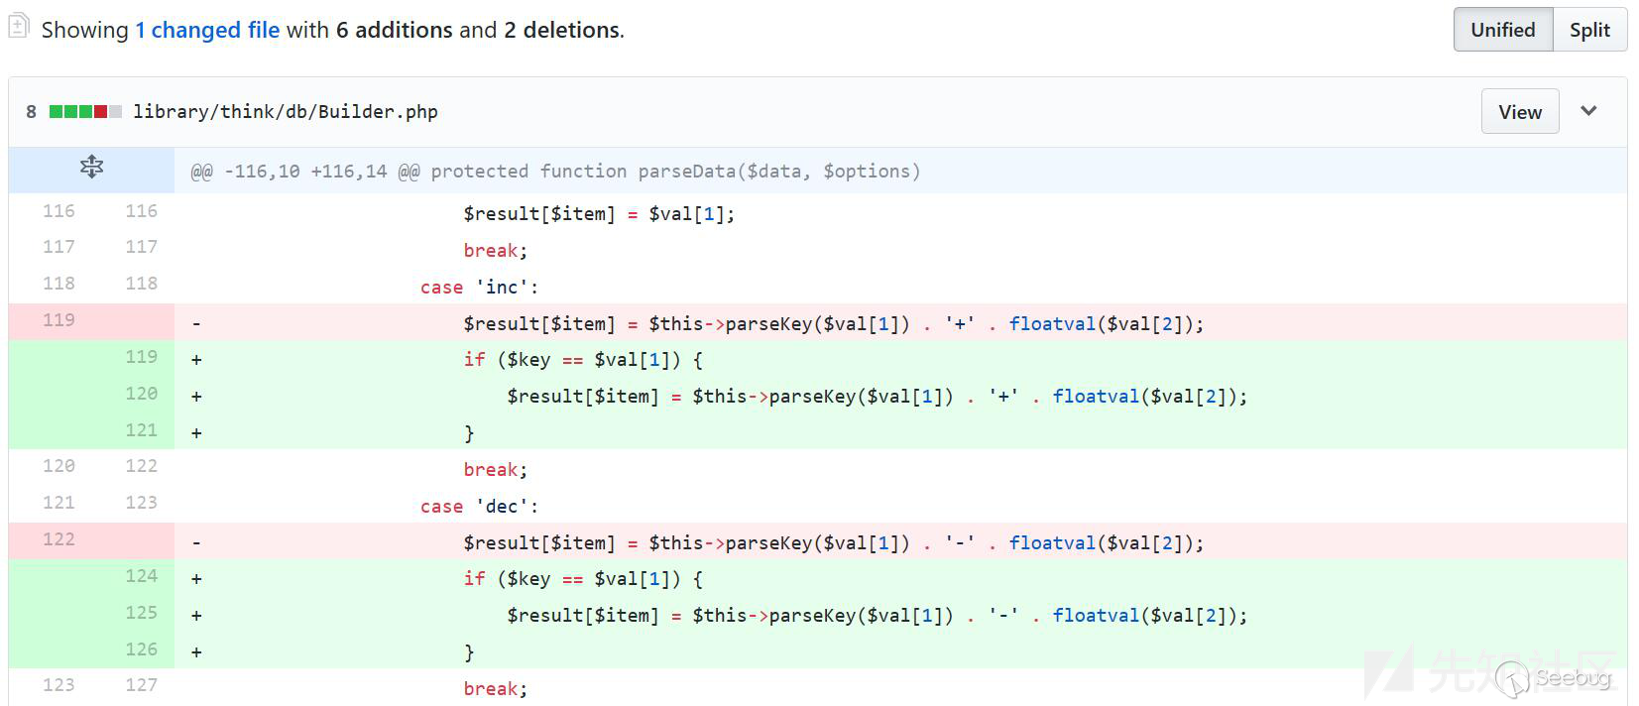Screen dimensions: 1639x706
Task: Select old line number 119 deletion
Action: pos(59,320)
